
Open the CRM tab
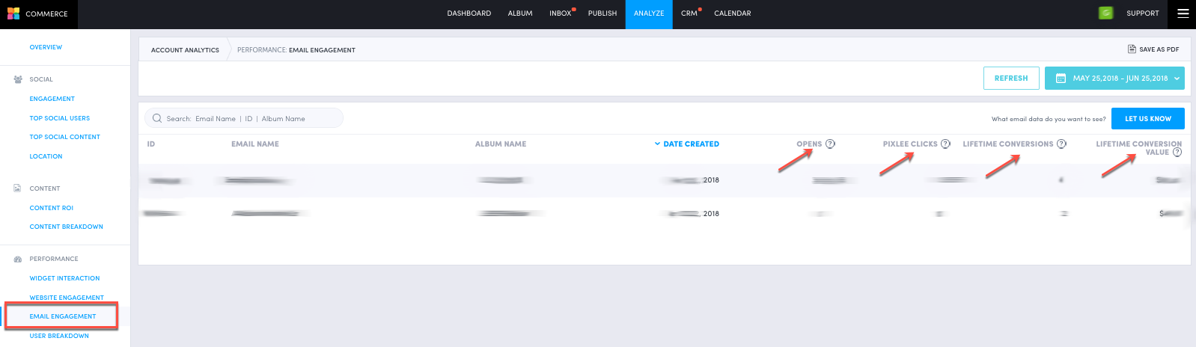pos(689,13)
